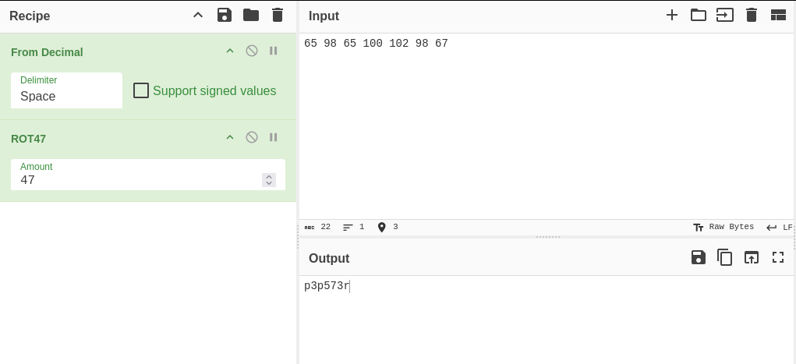This screenshot has height=364, width=796.
Task: Set breakpoint on ROT47 operation
Action: [x=273, y=137]
